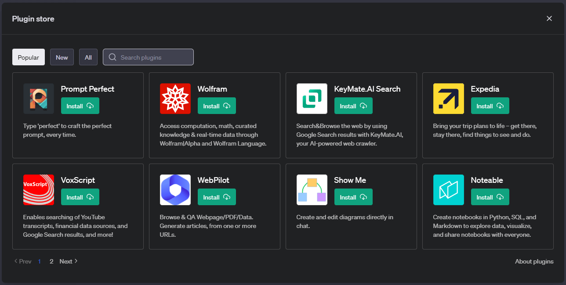This screenshot has height=285, width=566.
Task: Go to Next page of plugins
Action: pos(69,261)
